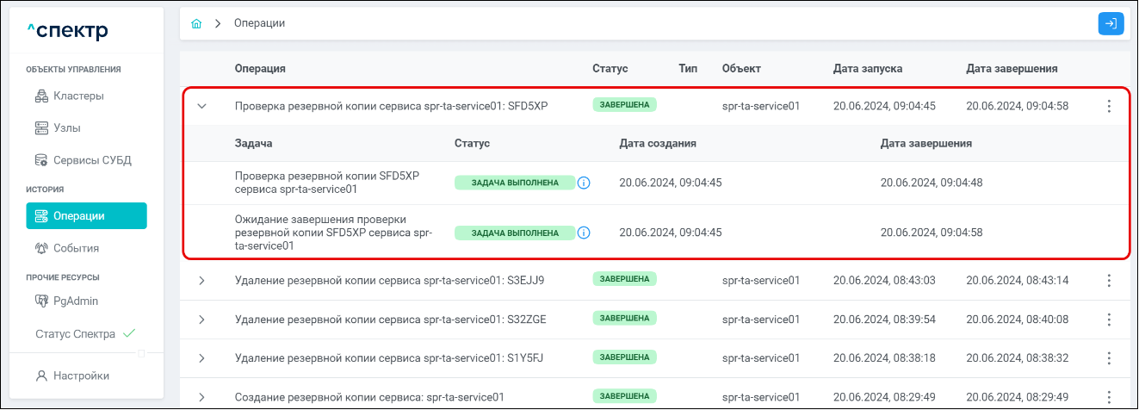Open Кластеры in the sidebar
Image resolution: width=1139 pixels, height=410 pixels.
point(77,96)
